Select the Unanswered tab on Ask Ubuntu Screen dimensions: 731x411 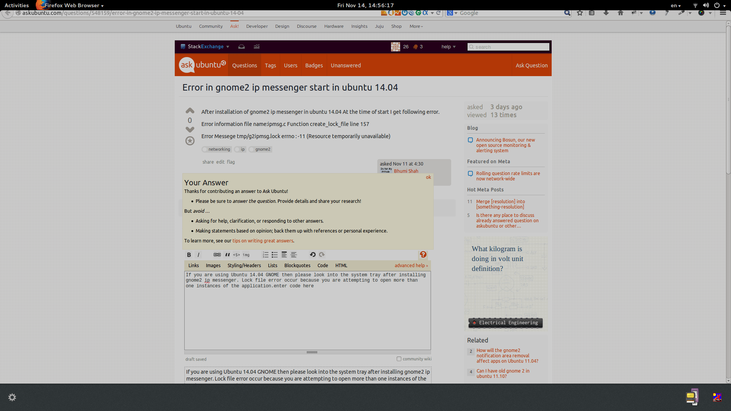(x=345, y=65)
